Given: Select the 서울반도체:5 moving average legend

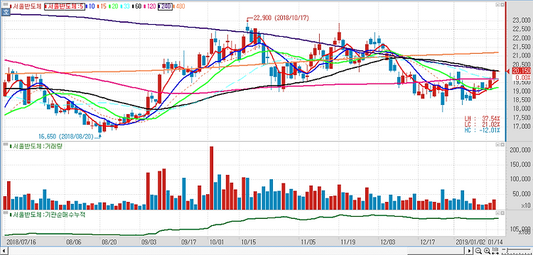Looking at the screenshot, I should (65, 6).
